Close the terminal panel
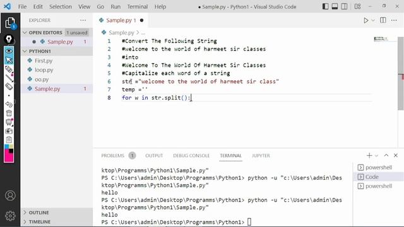Screen dimensions: 404x227 (x=396, y=156)
